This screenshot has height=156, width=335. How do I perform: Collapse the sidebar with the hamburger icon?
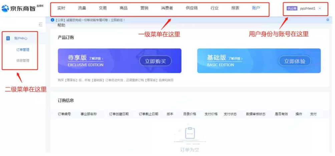[41, 25]
